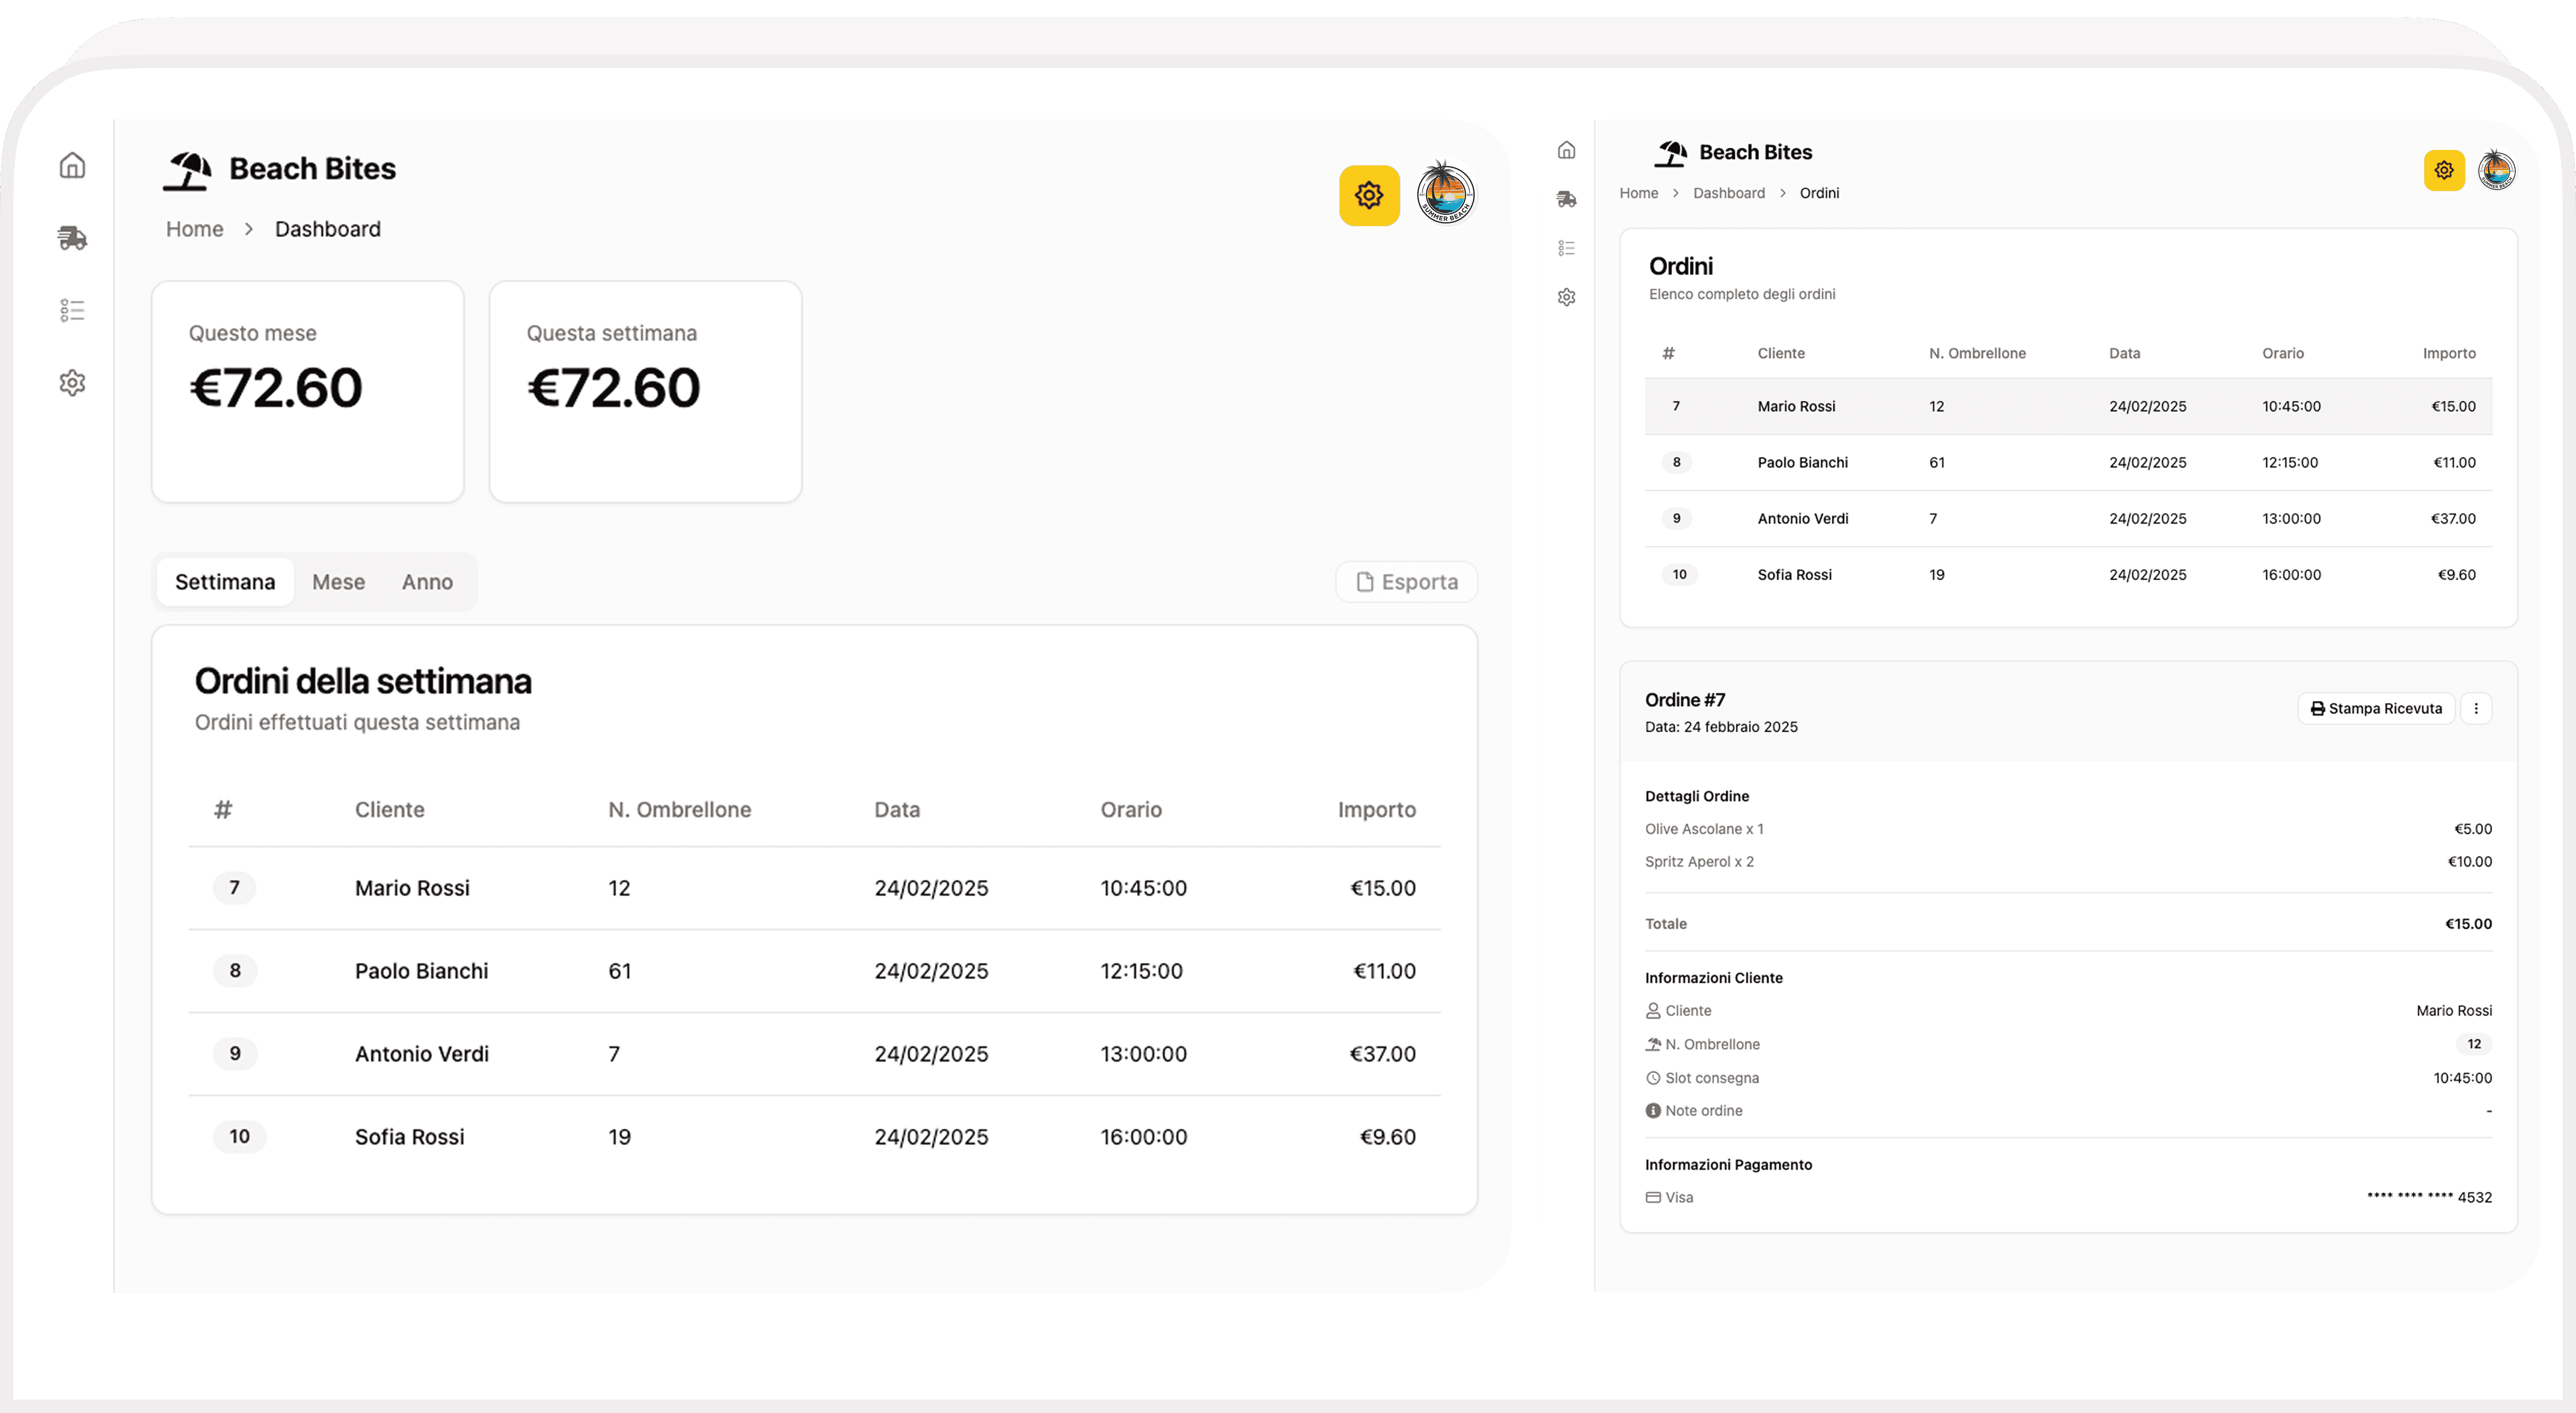Switch to the Settimana tab
This screenshot has height=1413, width=2576.
(225, 582)
